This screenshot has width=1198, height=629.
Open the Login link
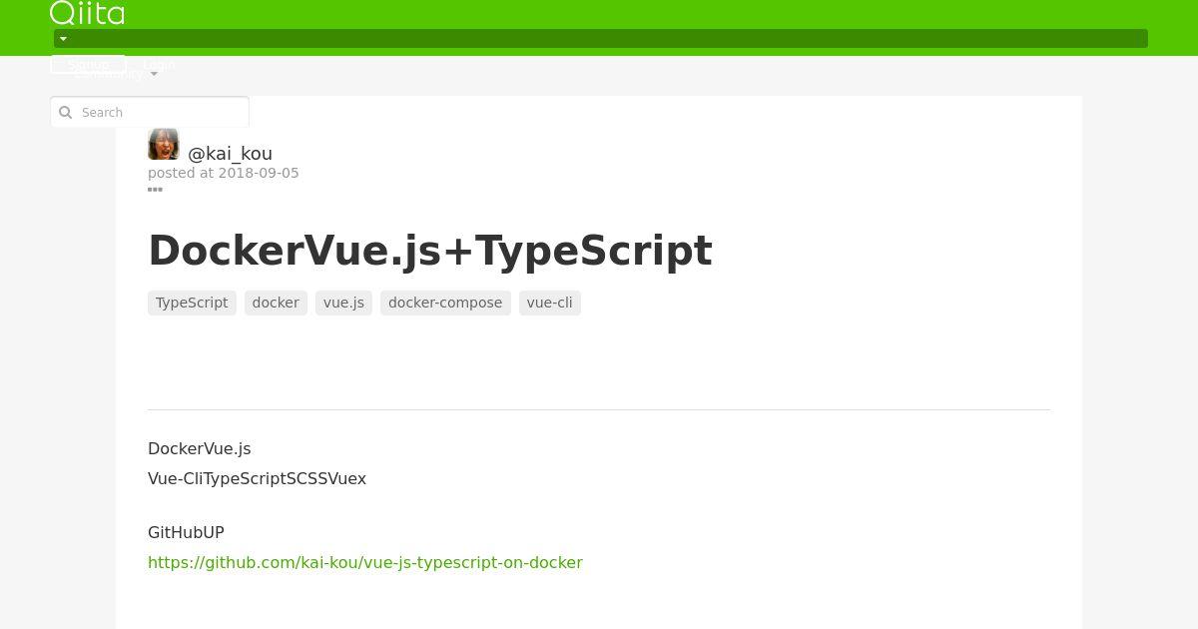159,64
